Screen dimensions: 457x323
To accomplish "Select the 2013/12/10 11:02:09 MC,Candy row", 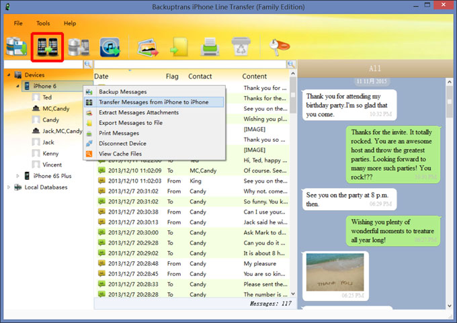I will 193,171.
